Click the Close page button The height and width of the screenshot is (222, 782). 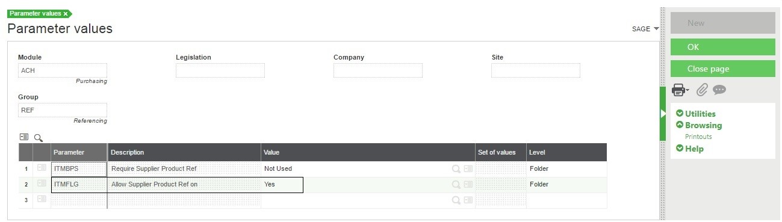(723, 69)
